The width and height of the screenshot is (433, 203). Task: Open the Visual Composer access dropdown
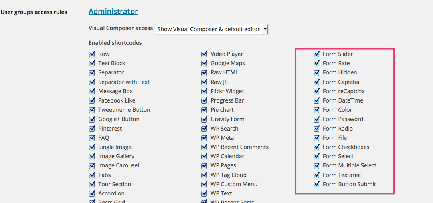pyautogui.click(x=211, y=29)
